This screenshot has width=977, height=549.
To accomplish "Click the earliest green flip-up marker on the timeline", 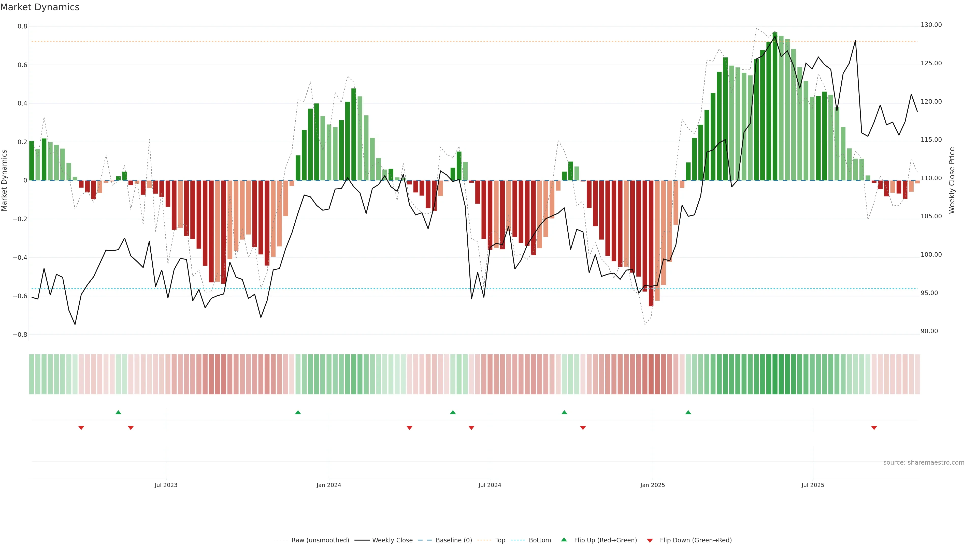I will point(118,412).
